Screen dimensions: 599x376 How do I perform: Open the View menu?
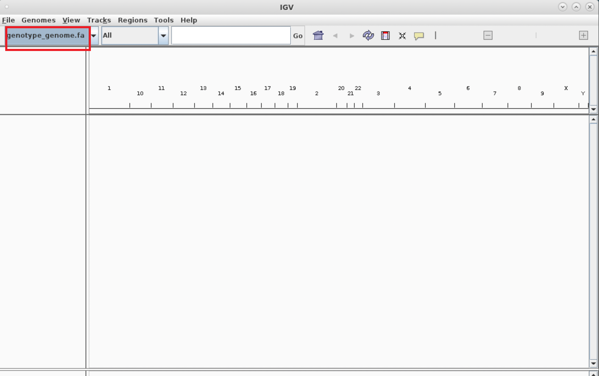71,20
